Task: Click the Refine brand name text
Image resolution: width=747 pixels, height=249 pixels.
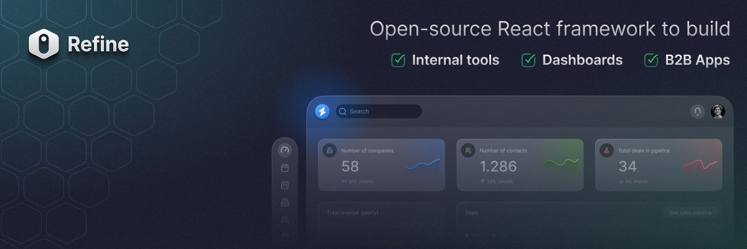Action: pos(98,44)
